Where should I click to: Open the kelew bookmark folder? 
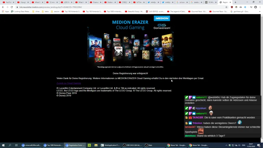tap(45, 12)
